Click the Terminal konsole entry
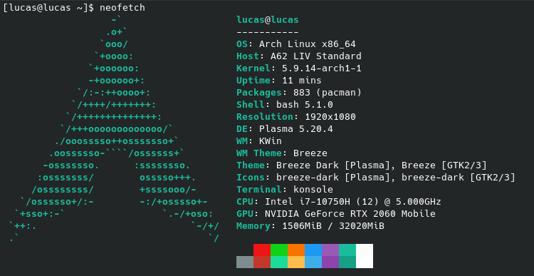The width and height of the screenshot is (534, 276). pos(285,190)
